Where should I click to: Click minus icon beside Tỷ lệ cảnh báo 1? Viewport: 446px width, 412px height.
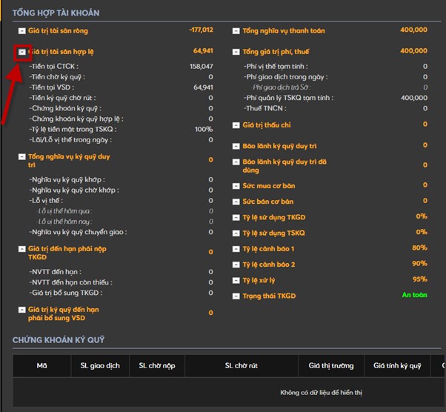point(236,249)
